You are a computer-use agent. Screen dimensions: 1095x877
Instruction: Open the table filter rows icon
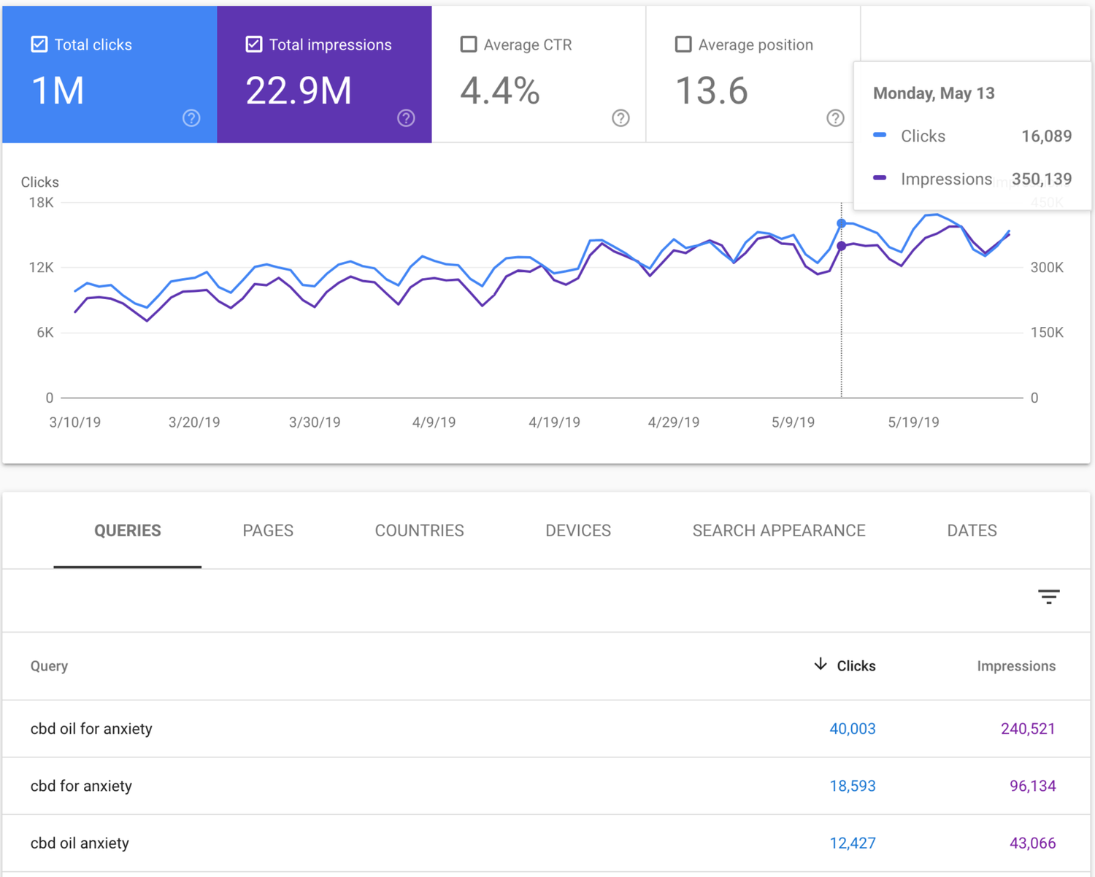coord(1048,597)
